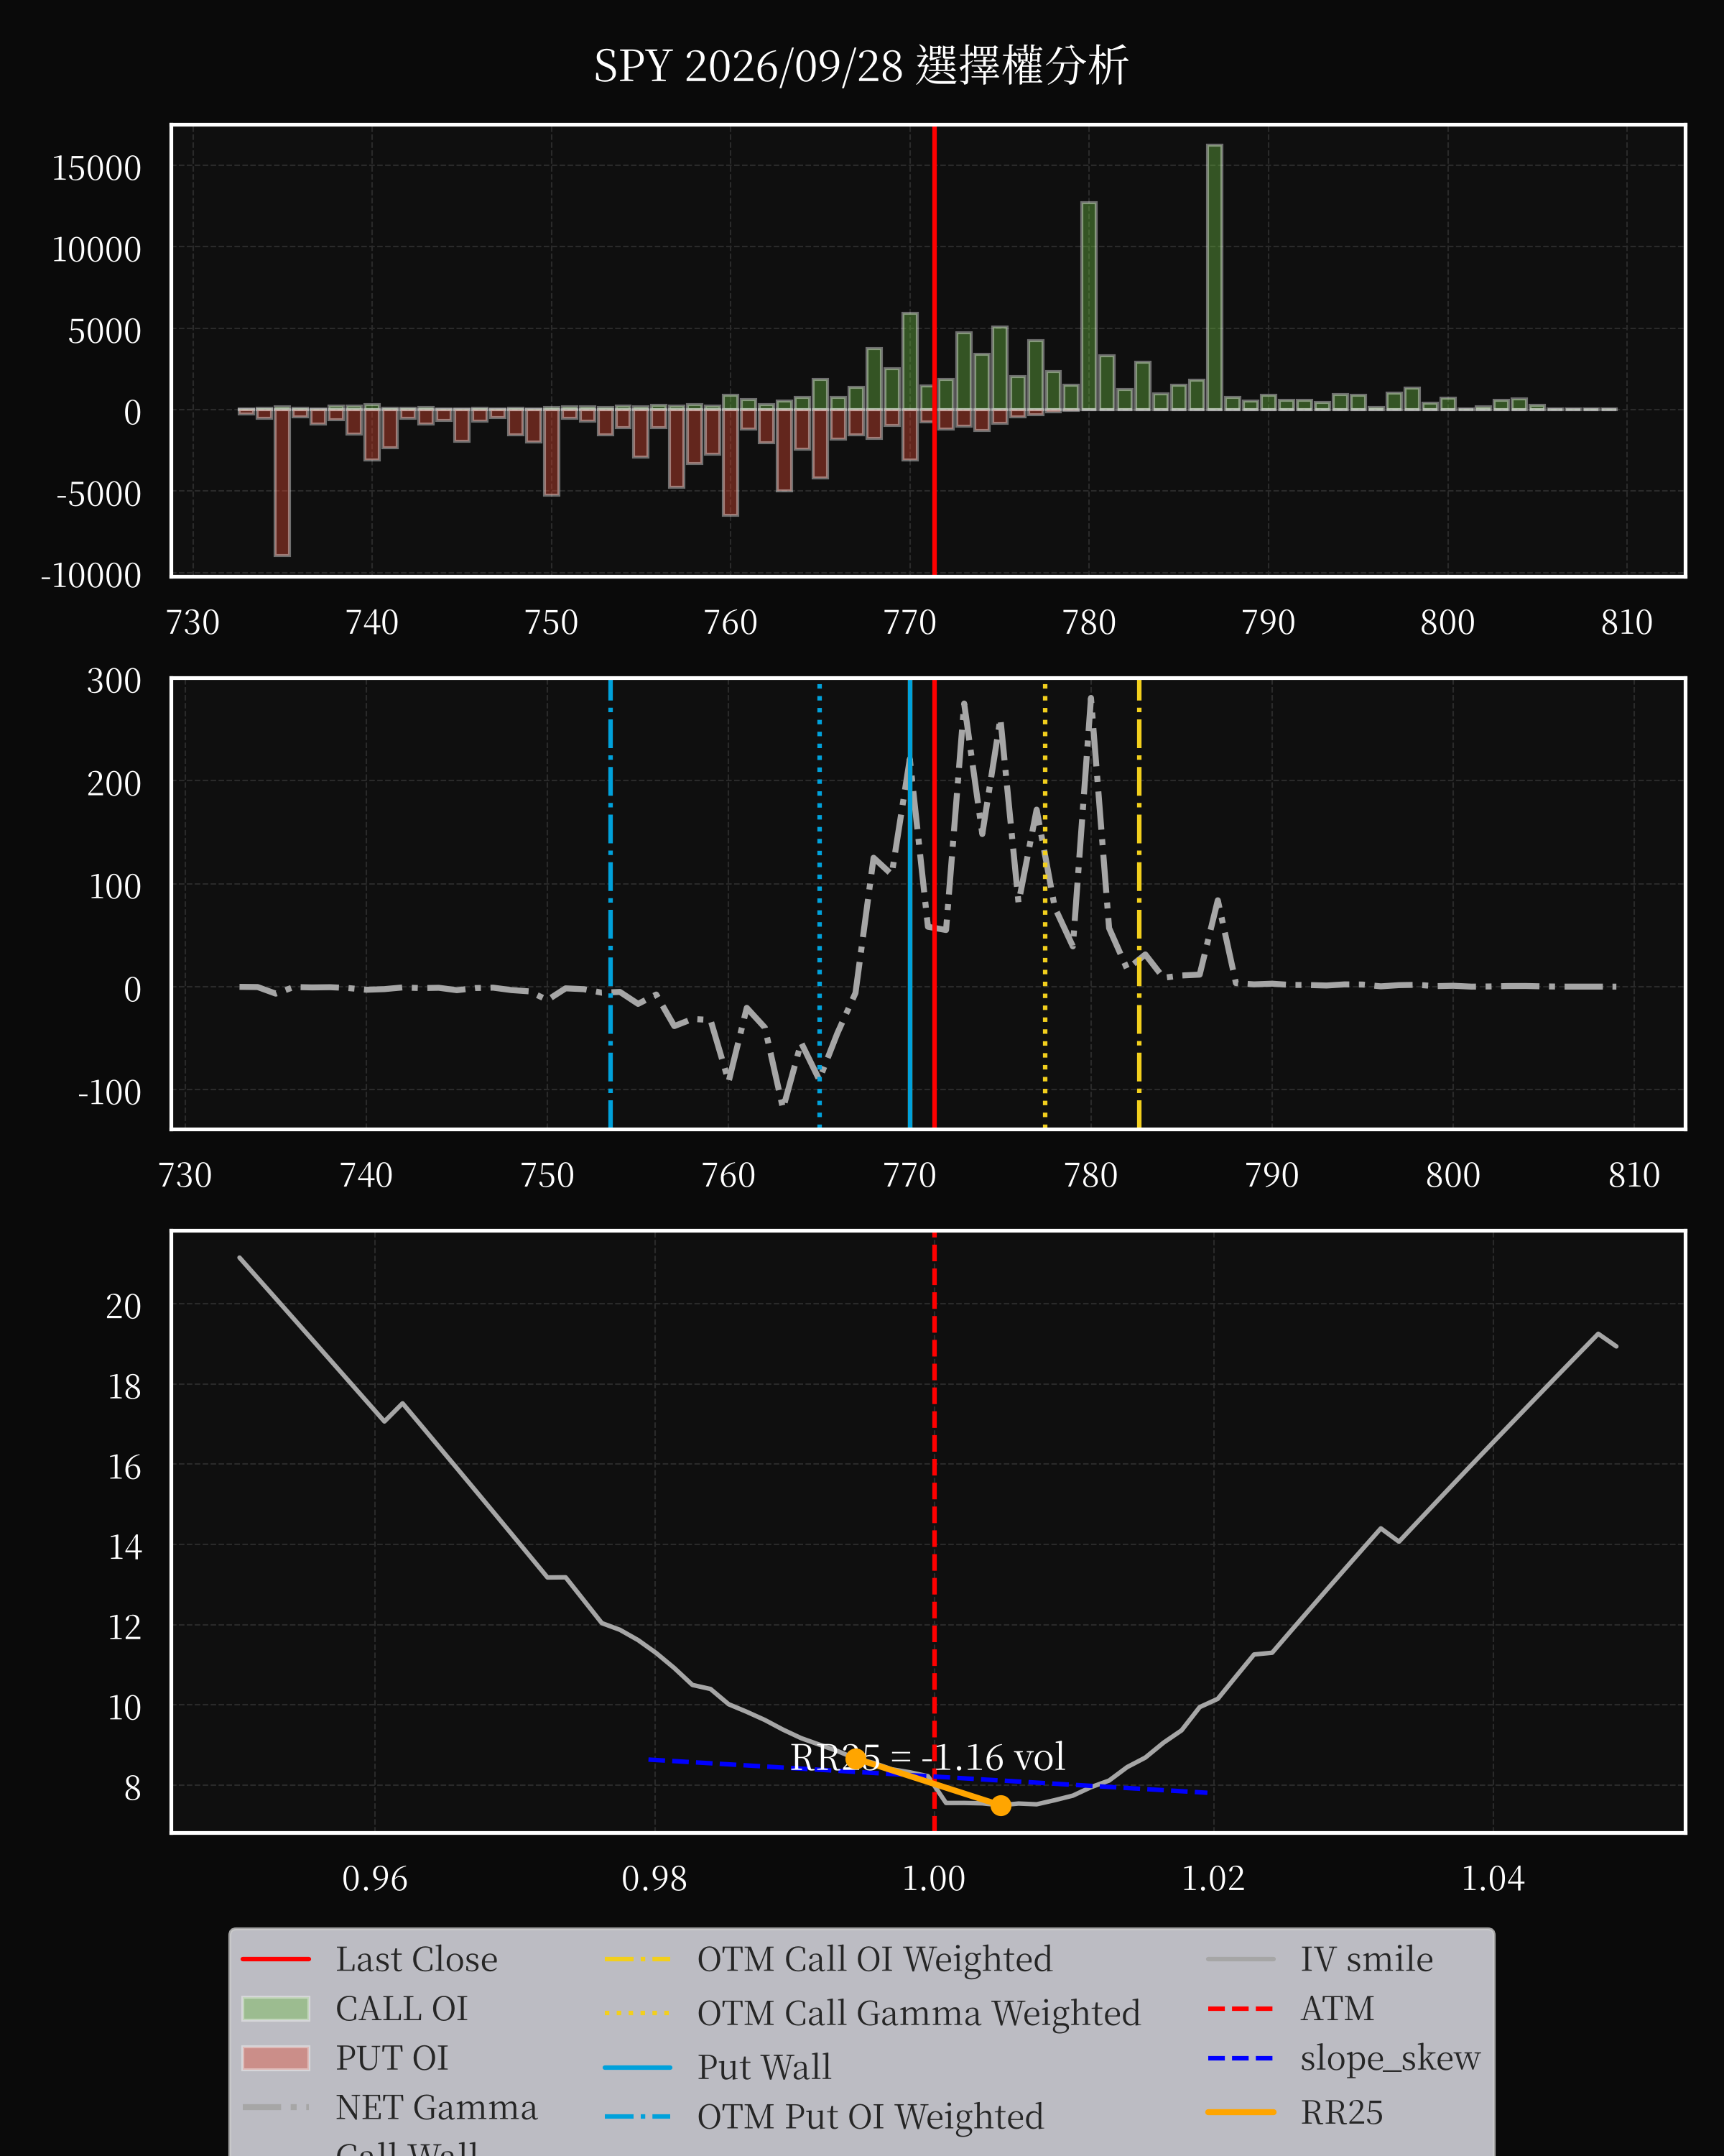Select the "OTM Call OI Weighted" legend label

click(874, 1959)
